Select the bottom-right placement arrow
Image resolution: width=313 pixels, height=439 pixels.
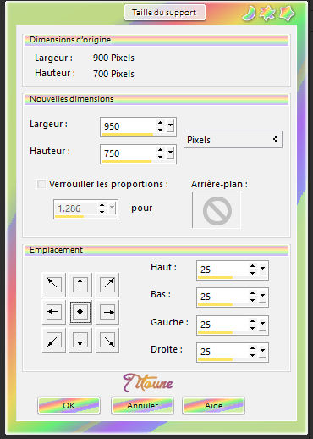click(107, 340)
